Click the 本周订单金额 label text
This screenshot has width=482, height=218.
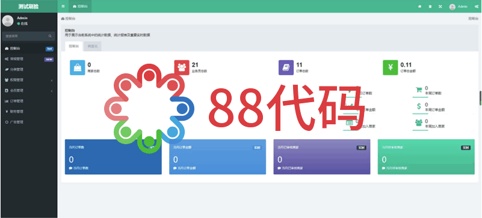click(435, 110)
